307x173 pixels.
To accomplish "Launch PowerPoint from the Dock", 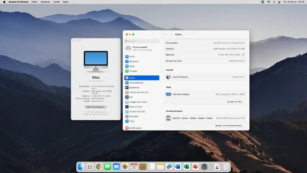I will tap(195, 167).
